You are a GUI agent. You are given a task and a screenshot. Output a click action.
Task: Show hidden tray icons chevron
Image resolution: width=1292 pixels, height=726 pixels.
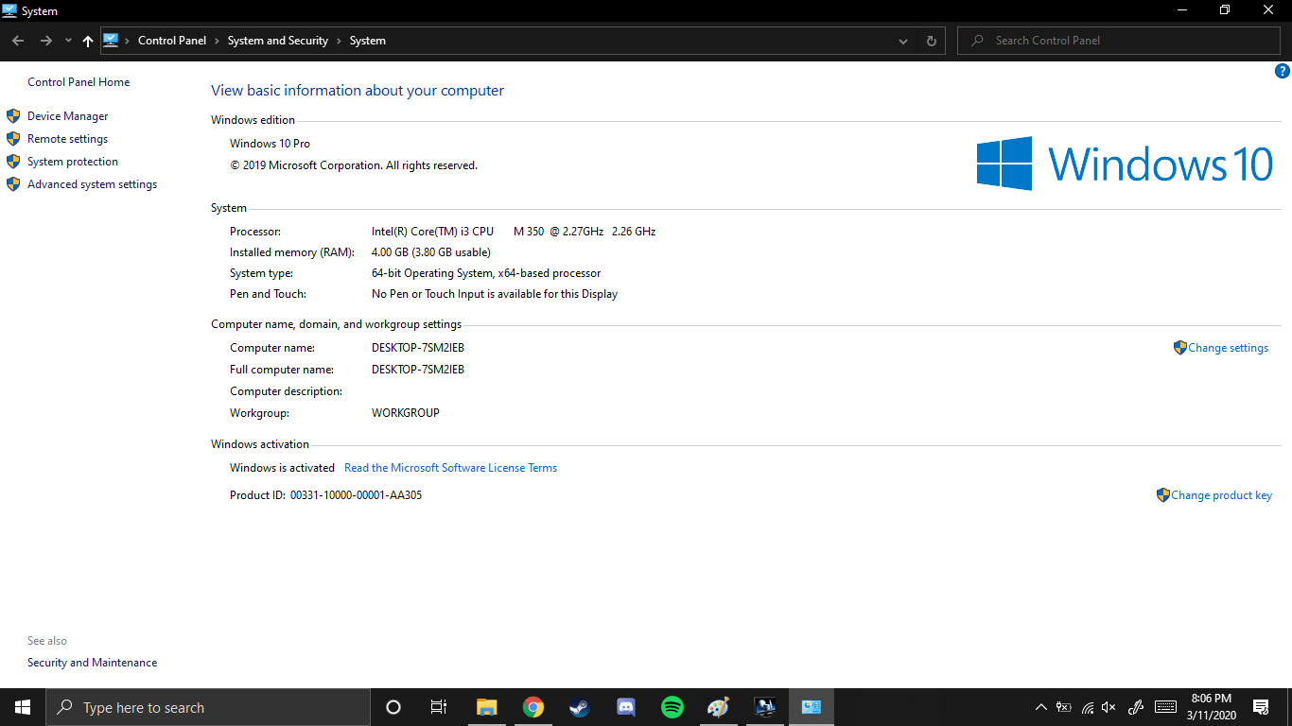point(1041,707)
